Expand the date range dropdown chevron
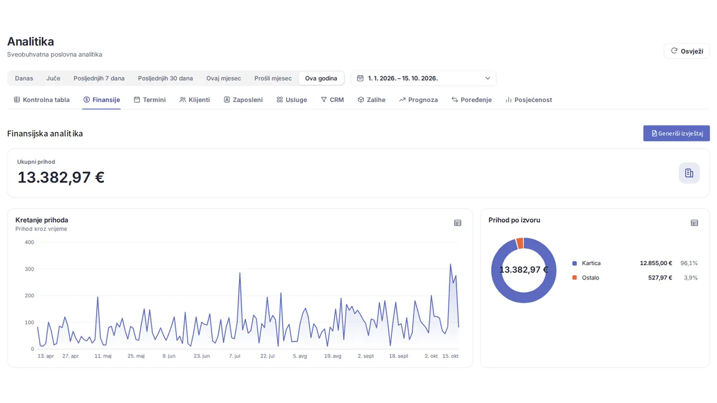Screen dimensions: 717x403 (x=488, y=78)
